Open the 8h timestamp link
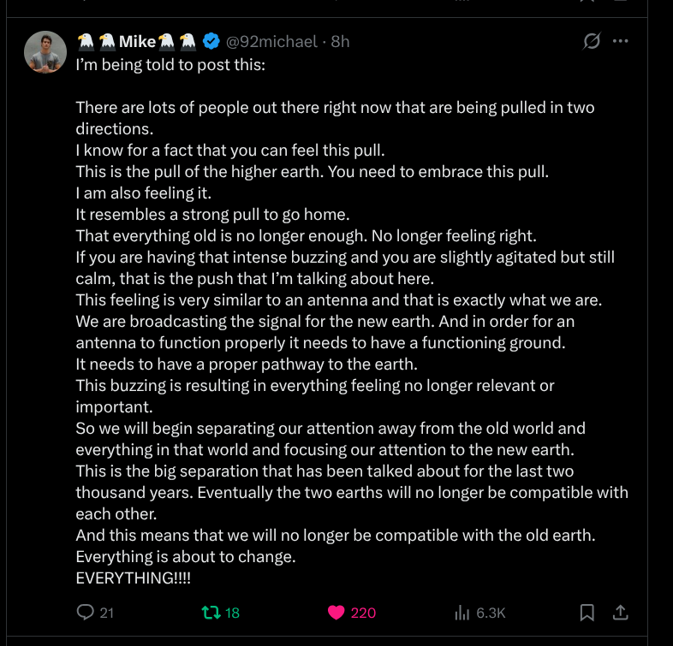The image size is (673, 646). (x=340, y=41)
